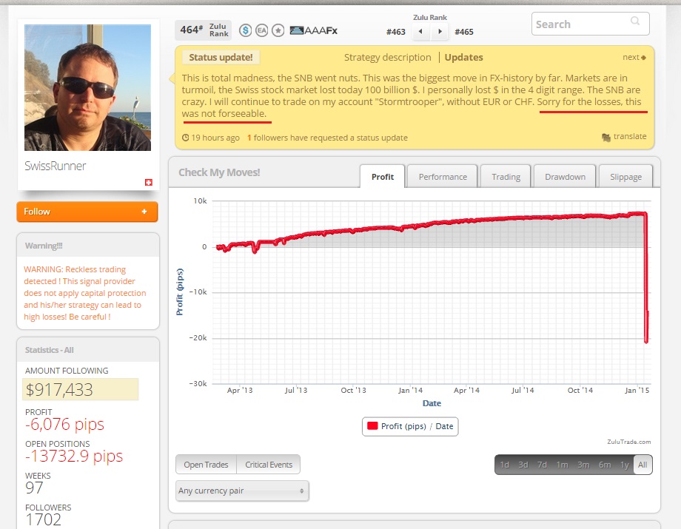The width and height of the screenshot is (681, 529).
Task: Click the search magnifier icon
Action: (x=635, y=23)
